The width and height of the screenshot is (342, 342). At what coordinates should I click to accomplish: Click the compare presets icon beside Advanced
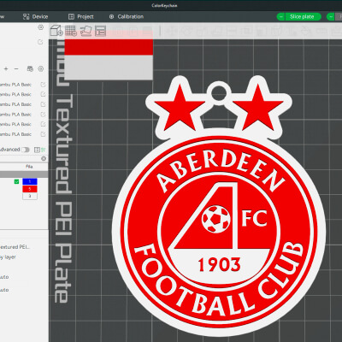[x=37, y=150]
